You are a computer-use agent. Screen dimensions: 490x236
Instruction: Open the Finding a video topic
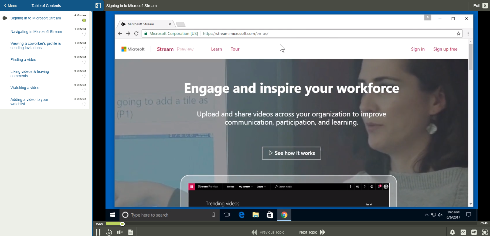pos(23,60)
